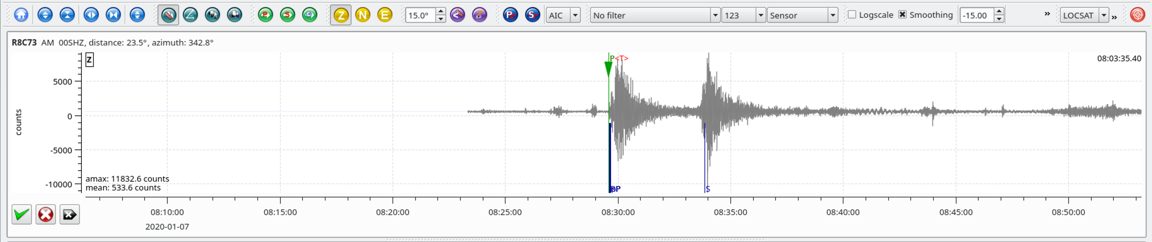Click the red target relocate icon
The image size is (1152, 242).
1137,15
